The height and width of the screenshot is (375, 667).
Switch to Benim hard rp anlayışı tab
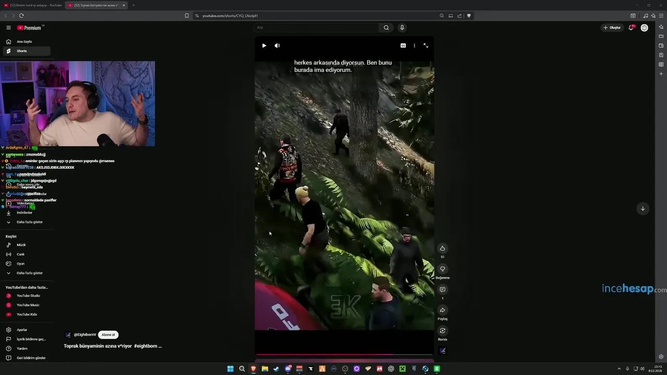(32, 5)
